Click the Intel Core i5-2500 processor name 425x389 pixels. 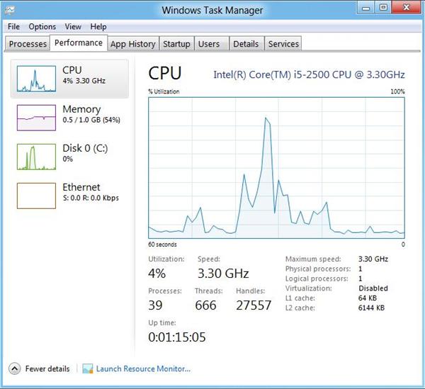(309, 74)
